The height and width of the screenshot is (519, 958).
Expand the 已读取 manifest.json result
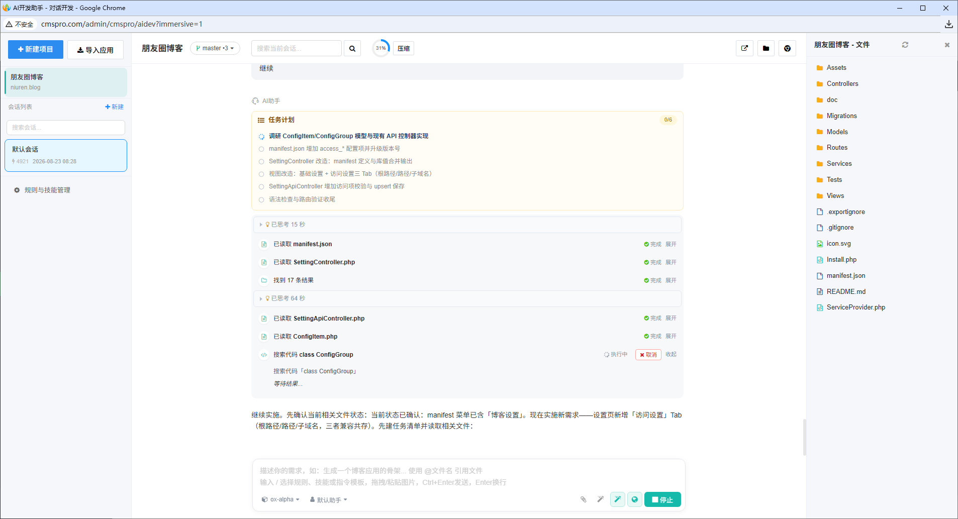670,244
